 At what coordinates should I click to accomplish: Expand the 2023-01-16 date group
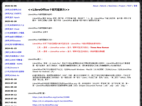(x=11, y=79)
